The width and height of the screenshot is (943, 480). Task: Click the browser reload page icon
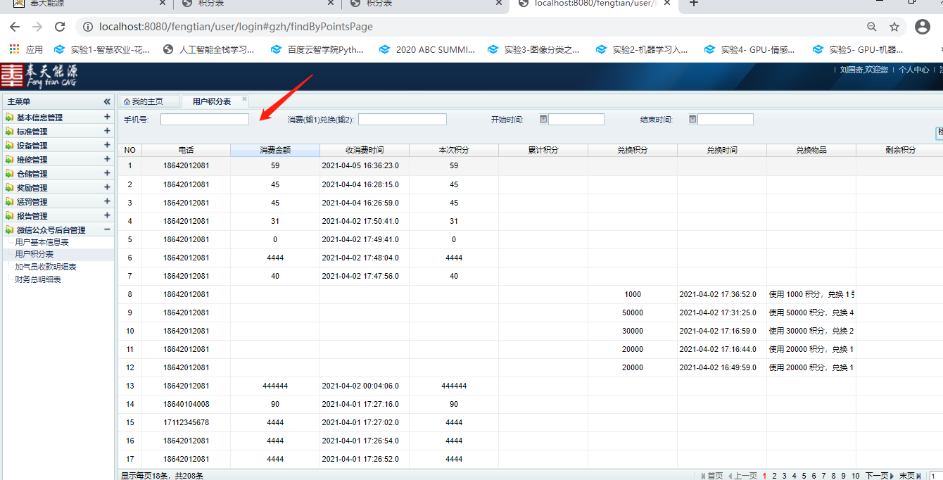click(x=60, y=27)
